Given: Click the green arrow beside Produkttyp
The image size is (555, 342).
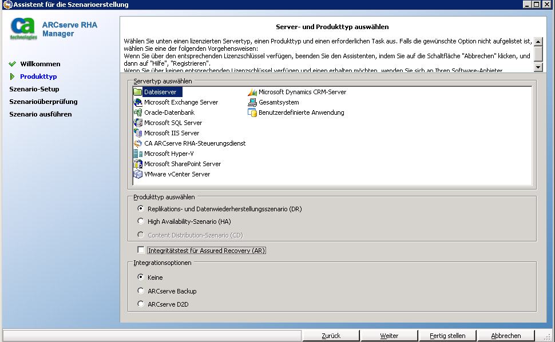Looking at the screenshot, I should [13, 77].
